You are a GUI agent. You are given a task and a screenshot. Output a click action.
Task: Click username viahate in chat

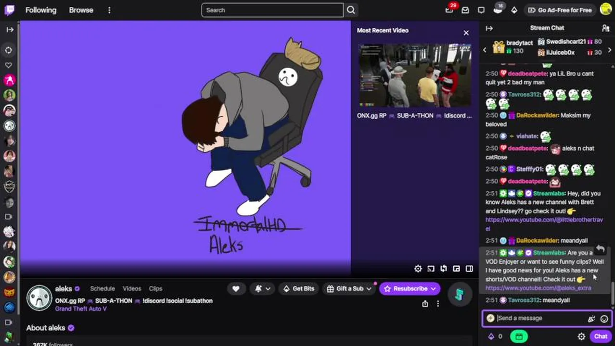(527, 136)
